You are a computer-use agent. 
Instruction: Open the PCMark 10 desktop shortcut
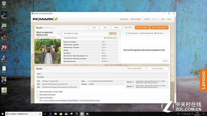pos(4,48)
